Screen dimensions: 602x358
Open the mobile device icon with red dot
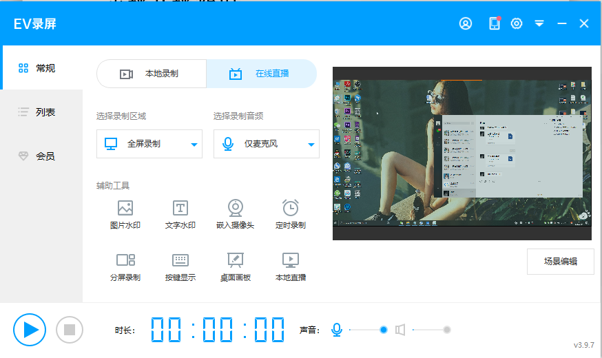(x=495, y=23)
